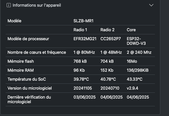
Task: Select the CC2652P7 processor value
Action: point(111,39)
